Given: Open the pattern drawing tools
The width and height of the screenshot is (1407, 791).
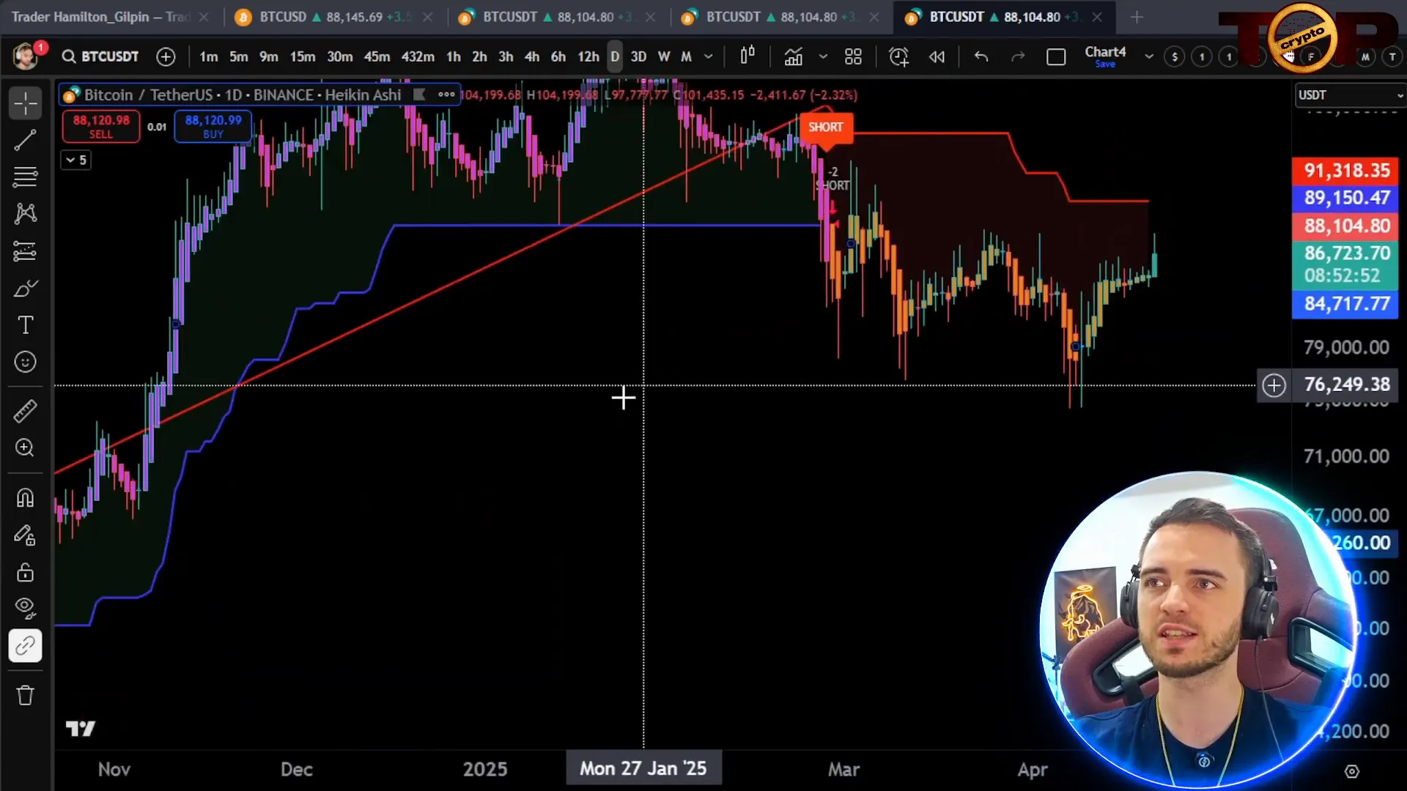Looking at the screenshot, I should [x=25, y=214].
